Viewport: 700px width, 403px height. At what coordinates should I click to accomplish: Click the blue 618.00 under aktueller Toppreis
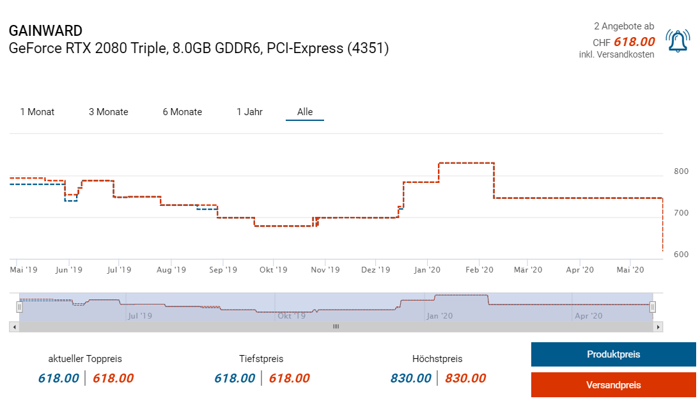(x=58, y=379)
